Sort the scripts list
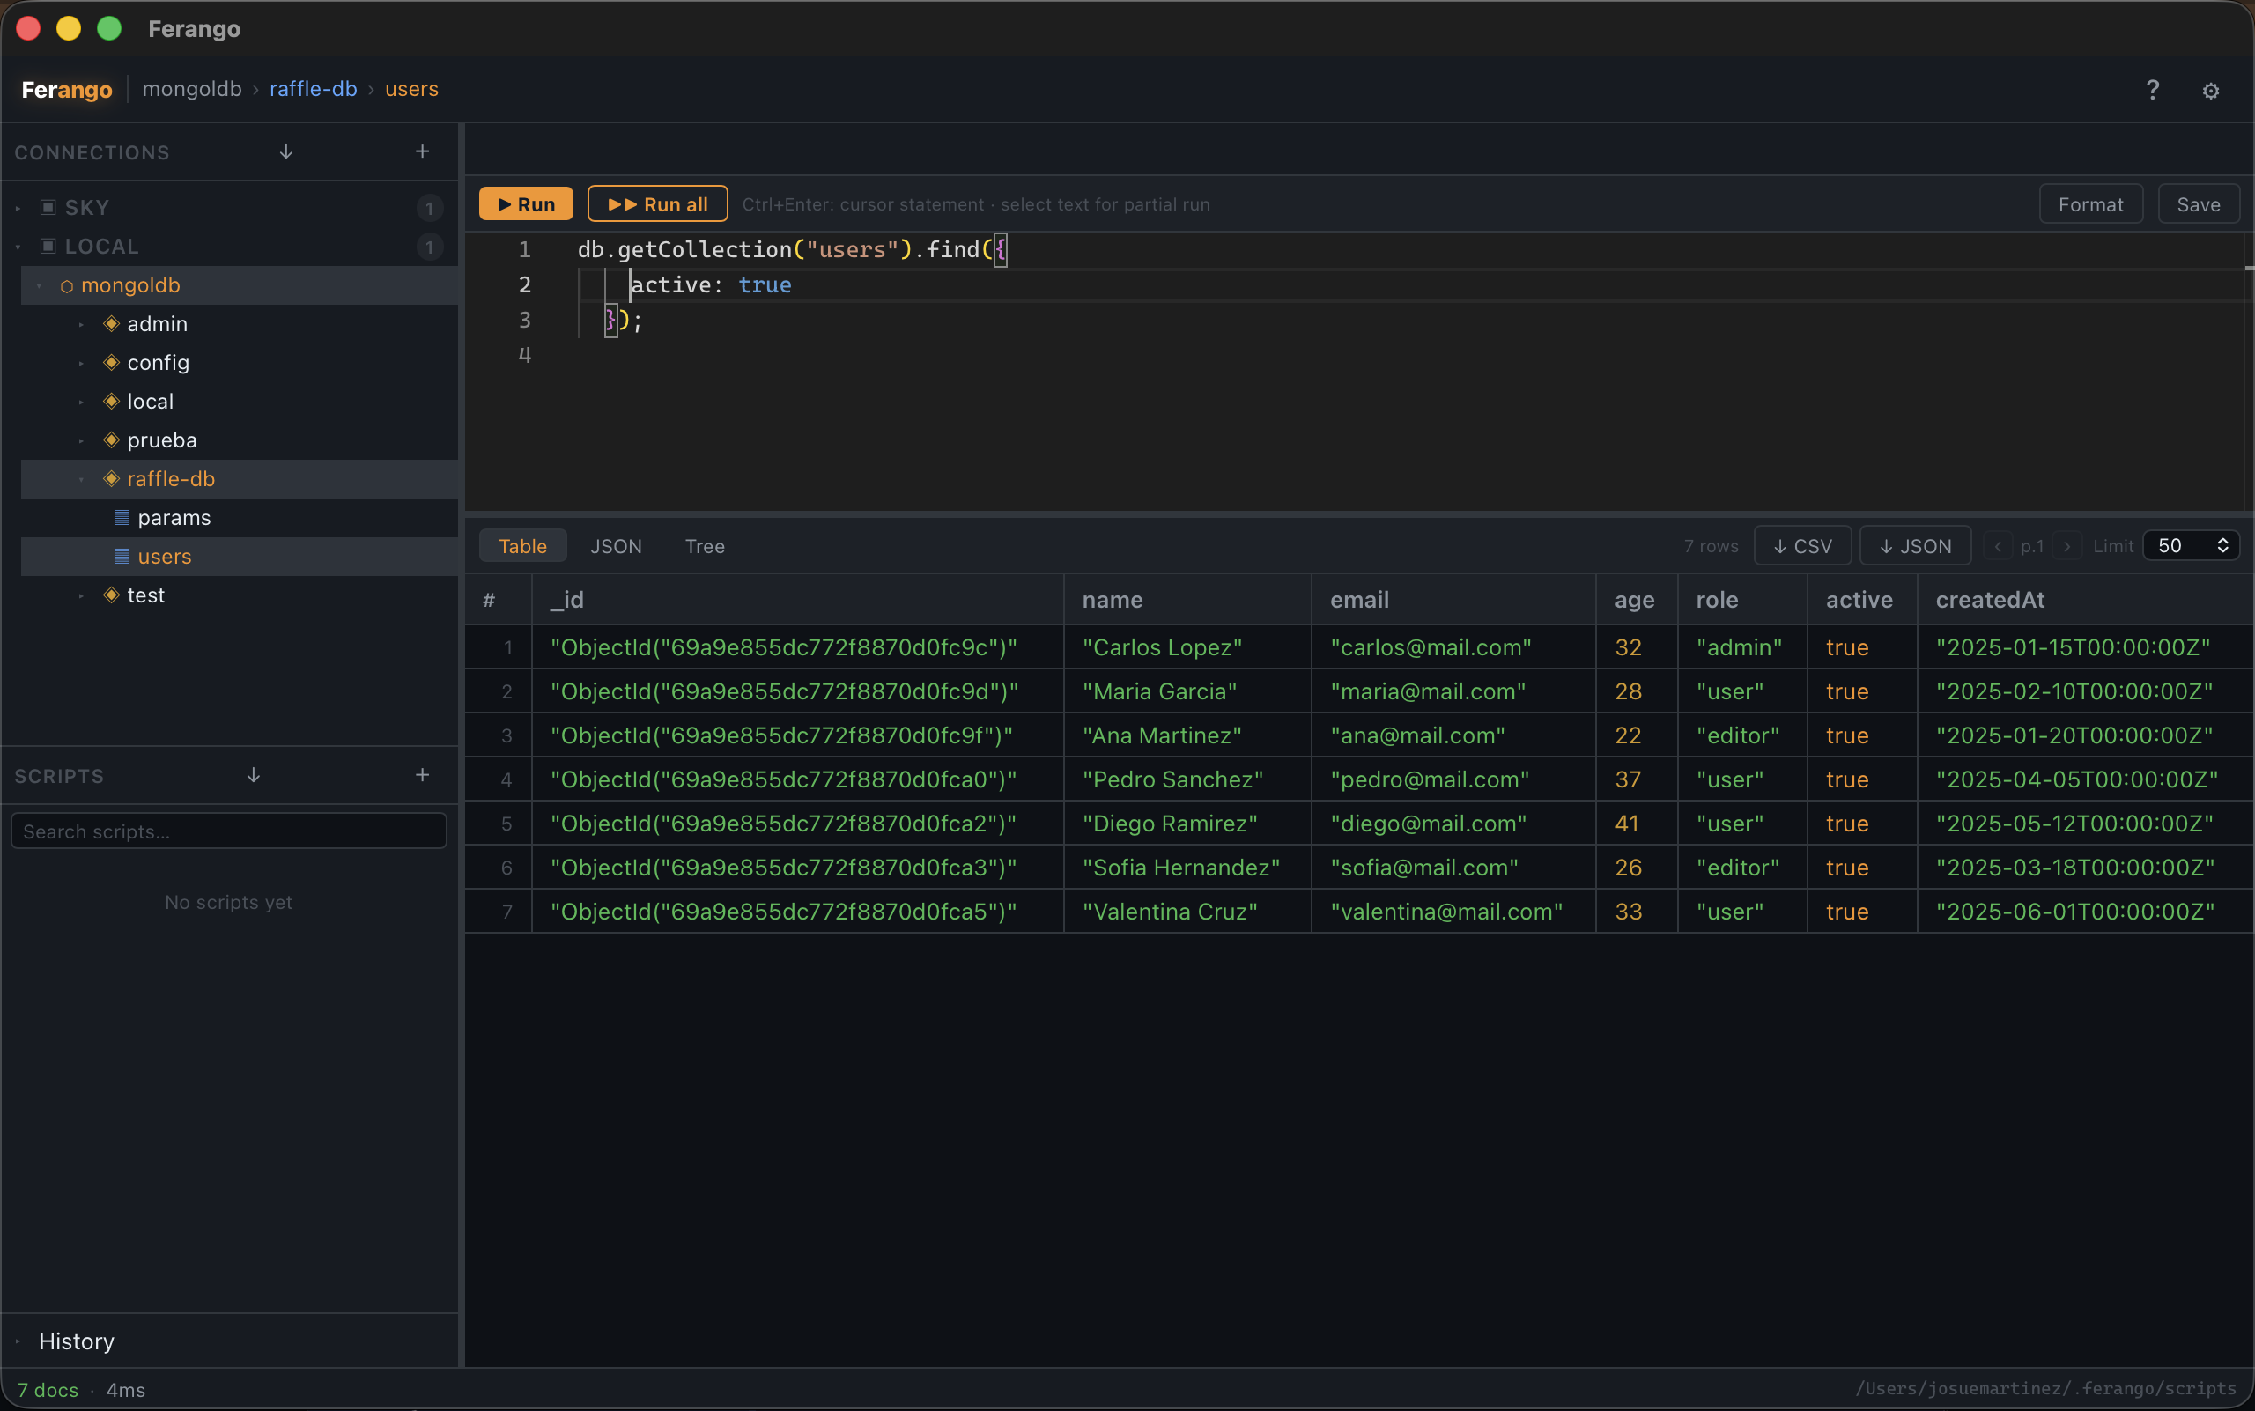The height and width of the screenshot is (1411, 2255). [253, 774]
